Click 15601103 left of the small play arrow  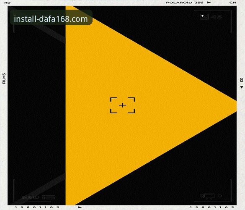click(37, 207)
